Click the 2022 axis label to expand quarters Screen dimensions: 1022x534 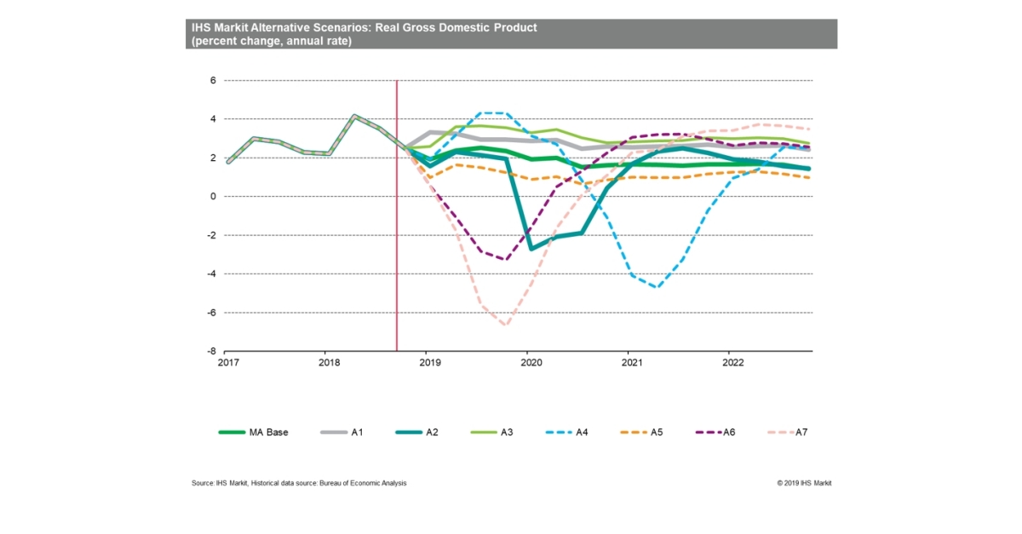click(x=734, y=363)
